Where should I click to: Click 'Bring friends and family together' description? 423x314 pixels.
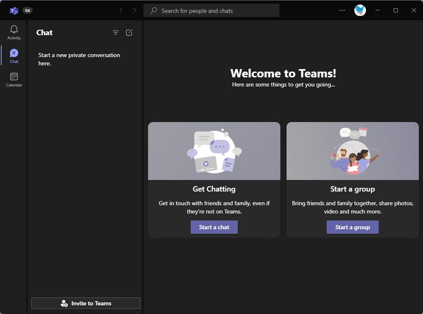click(353, 207)
